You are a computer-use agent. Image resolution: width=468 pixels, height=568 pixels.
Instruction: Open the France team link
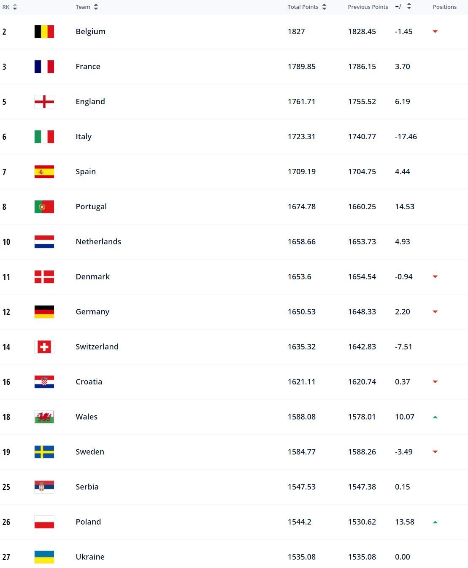pos(88,67)
